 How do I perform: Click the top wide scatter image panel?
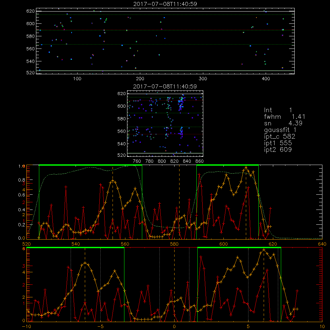coord(165,41)
